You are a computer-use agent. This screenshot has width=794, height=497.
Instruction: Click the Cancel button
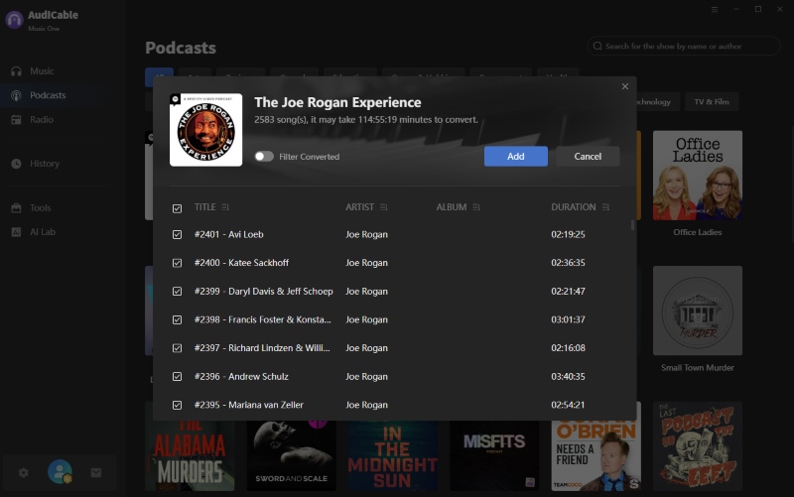(x=588, y=157)
